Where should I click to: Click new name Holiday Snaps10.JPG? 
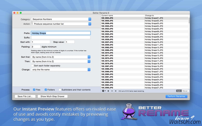[154, 42]
